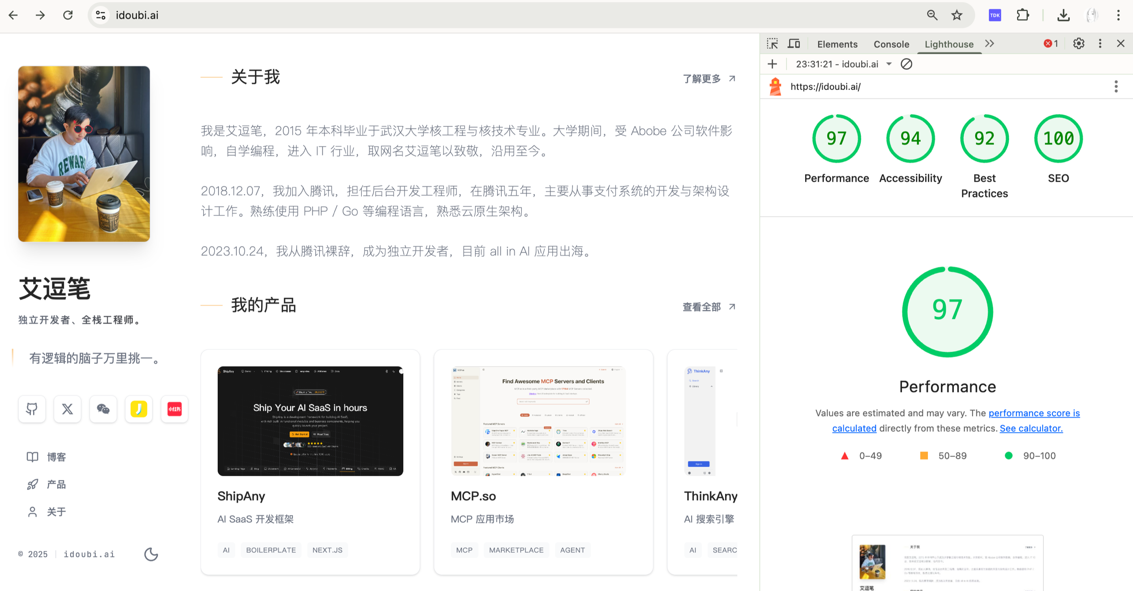Screen dimensions: 1133x591
Task: Switch to the Elements tab
Action: point(837,45)
